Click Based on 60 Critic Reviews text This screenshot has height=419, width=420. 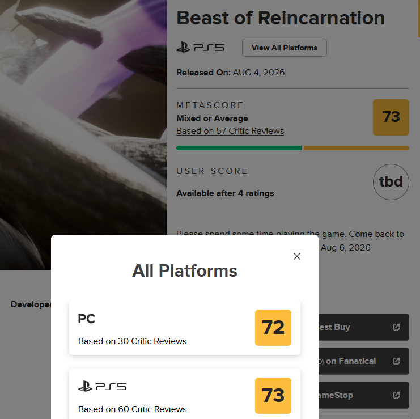coord(132,409)
